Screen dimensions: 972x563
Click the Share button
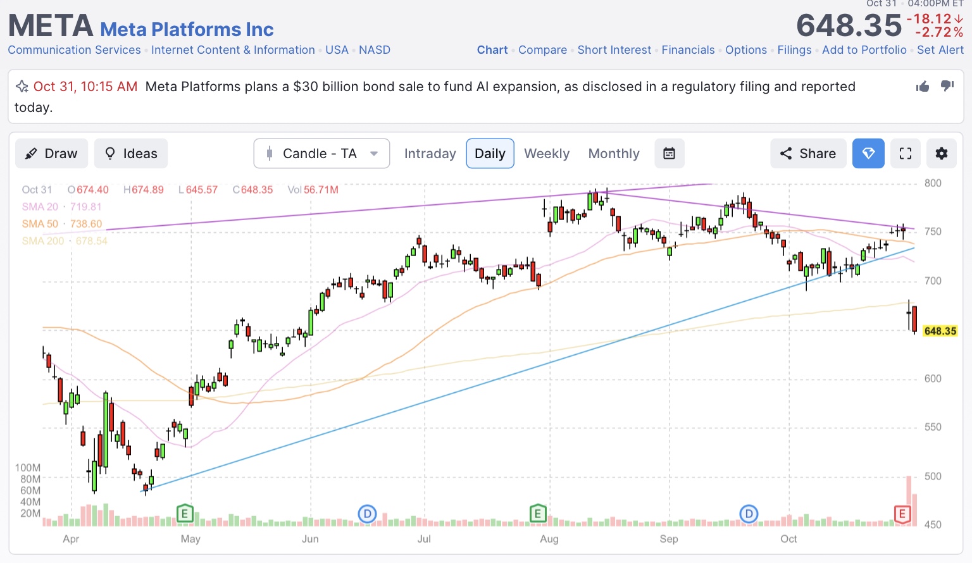click(x=808, y=154)
